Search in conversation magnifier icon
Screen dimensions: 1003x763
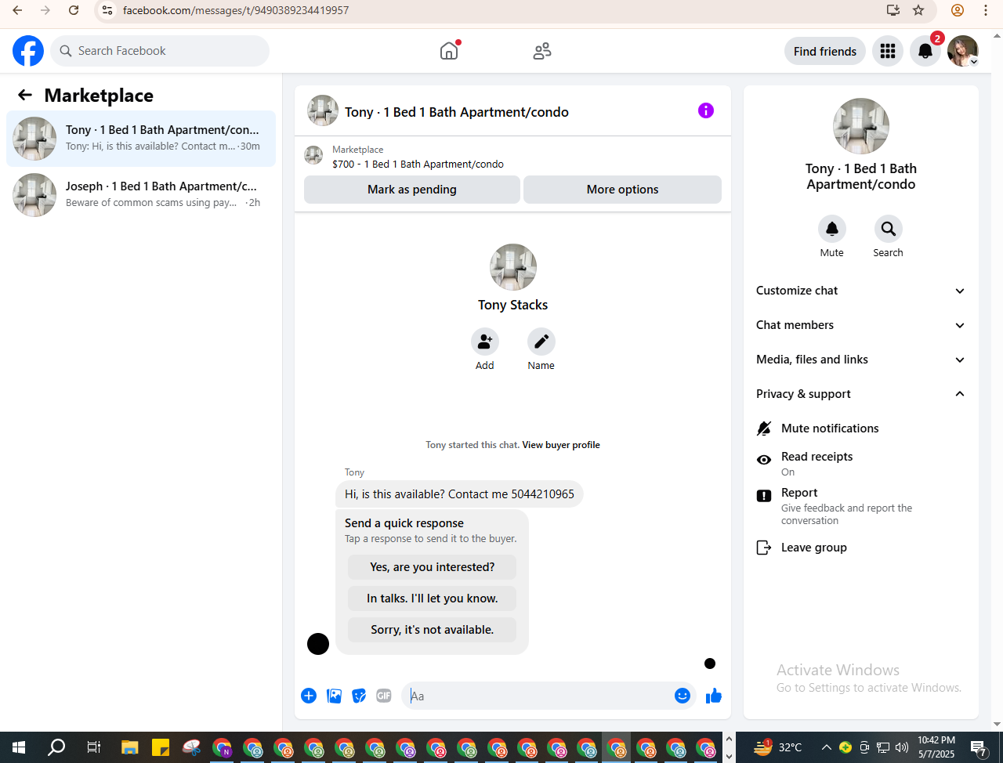(889, 229)
